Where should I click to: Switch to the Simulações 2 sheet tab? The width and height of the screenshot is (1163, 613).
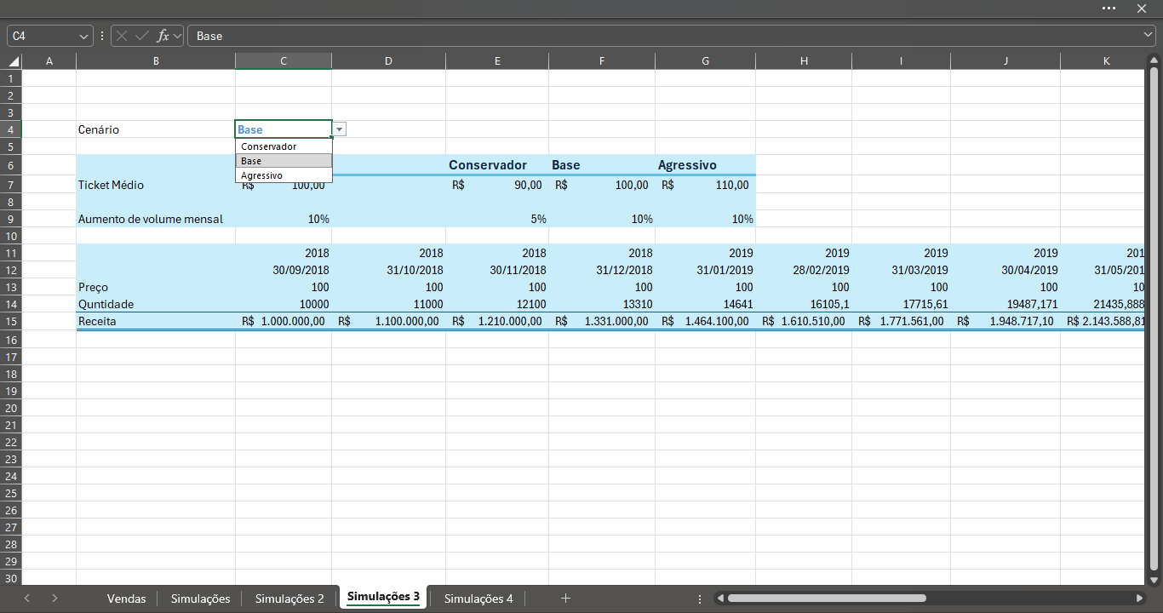coord(289,599)
